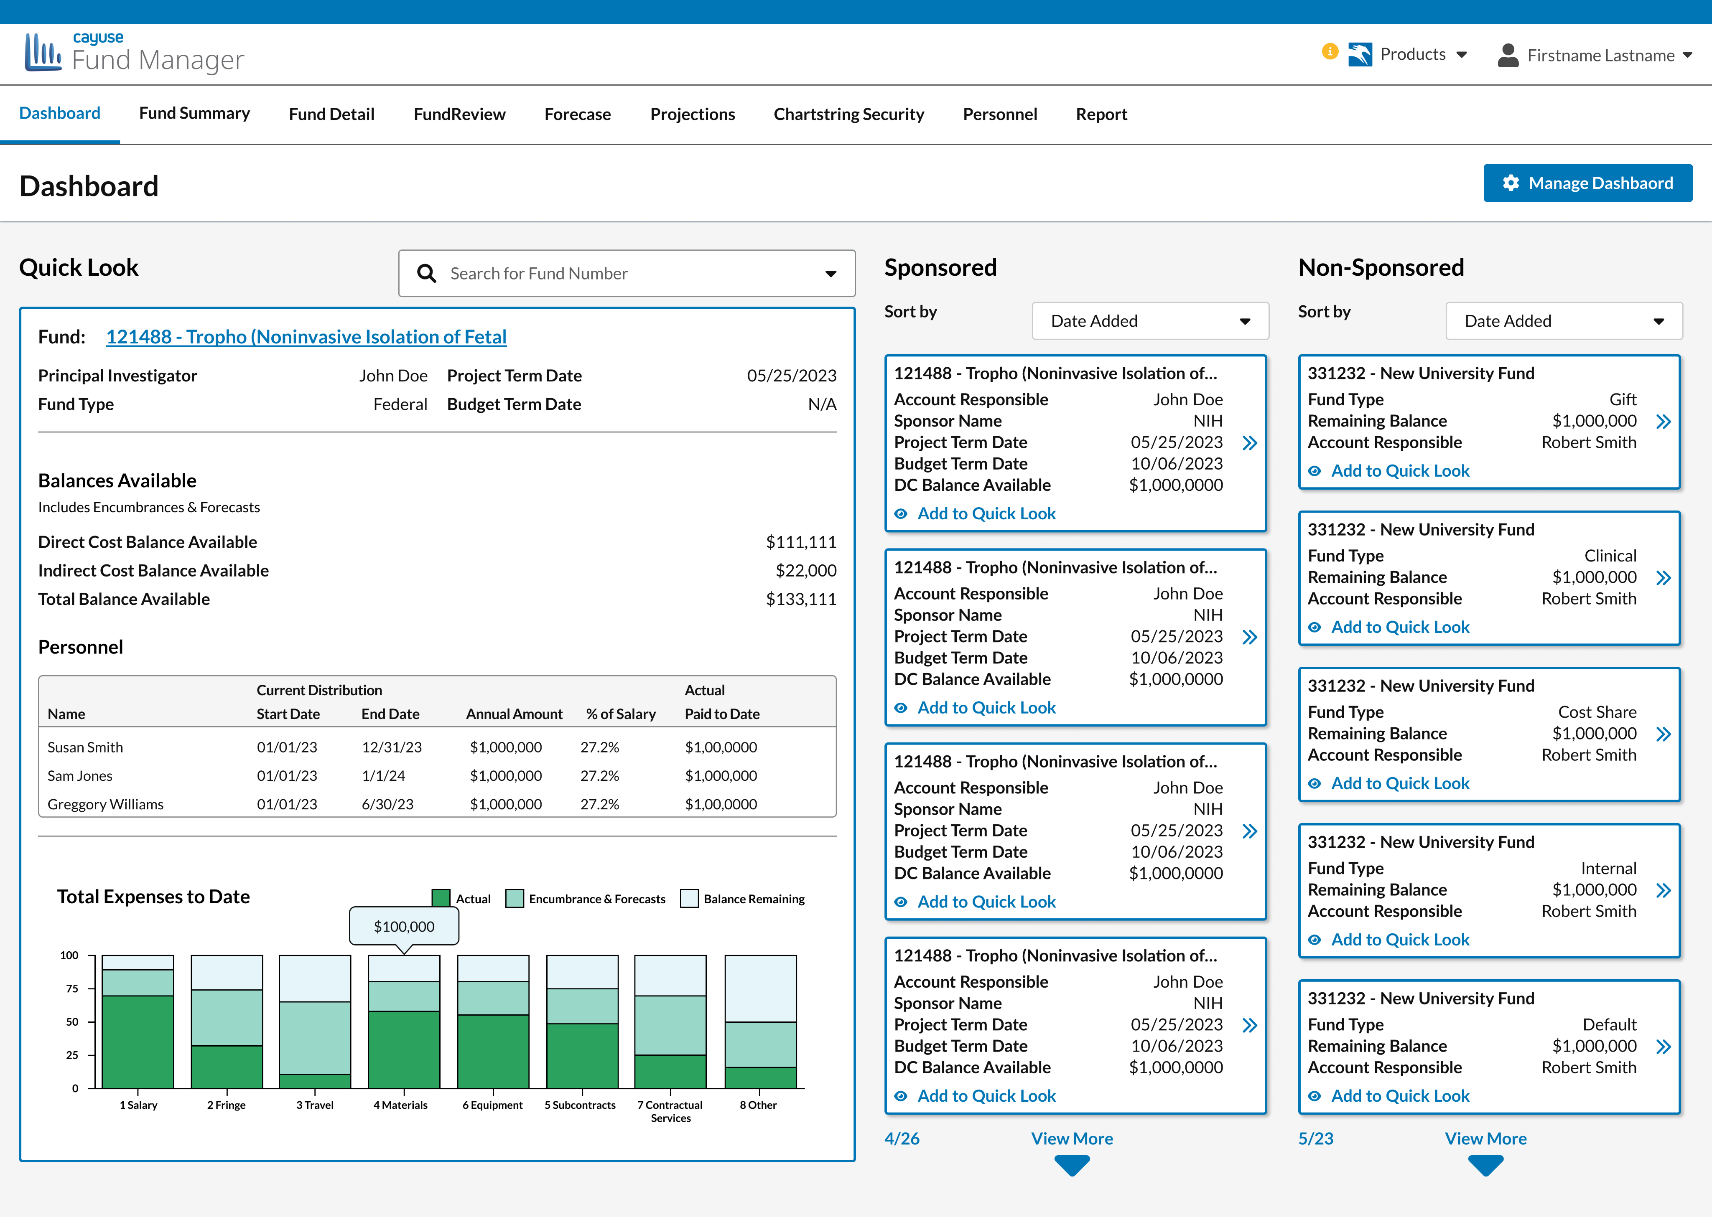
Task: Expand Non-Sponsored Sort by Date Added dropdown
Action: [x=1564, y=321]
